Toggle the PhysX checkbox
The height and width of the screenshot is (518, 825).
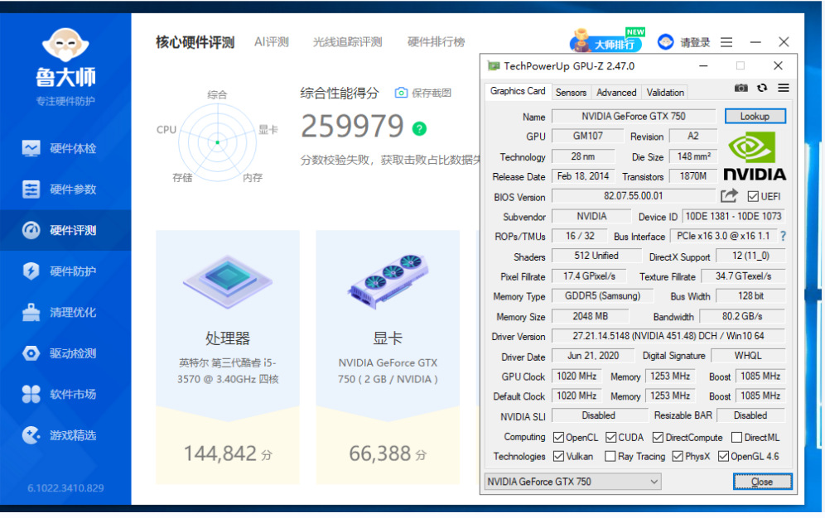pyautogui.click(x=678, y=457)
